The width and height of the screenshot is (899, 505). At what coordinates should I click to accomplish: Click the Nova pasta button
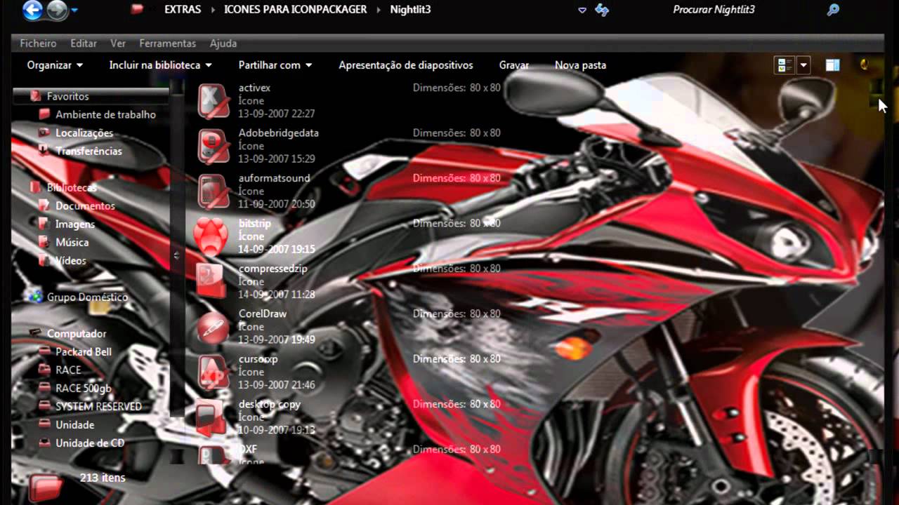(580, 65)
